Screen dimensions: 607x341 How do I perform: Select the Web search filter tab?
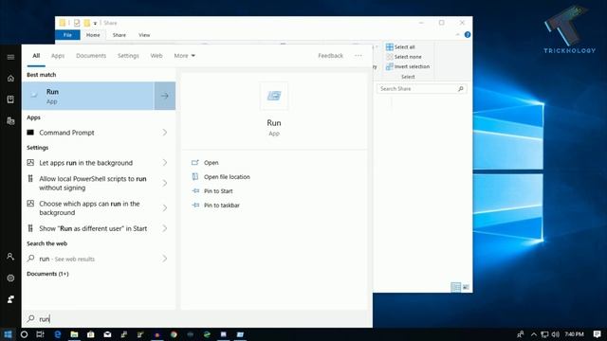[156, 56]
